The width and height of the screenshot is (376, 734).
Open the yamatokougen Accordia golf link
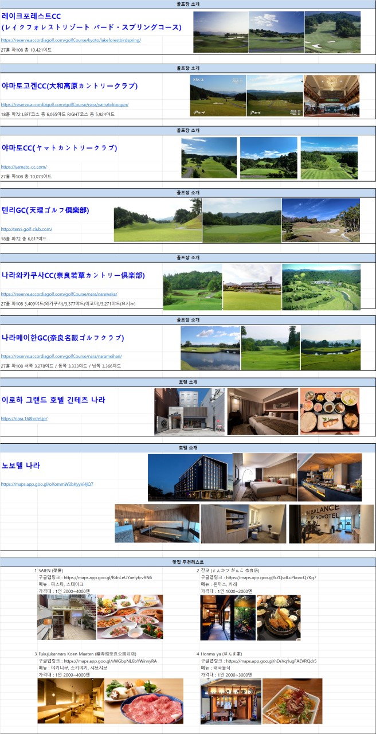[65, 105]
